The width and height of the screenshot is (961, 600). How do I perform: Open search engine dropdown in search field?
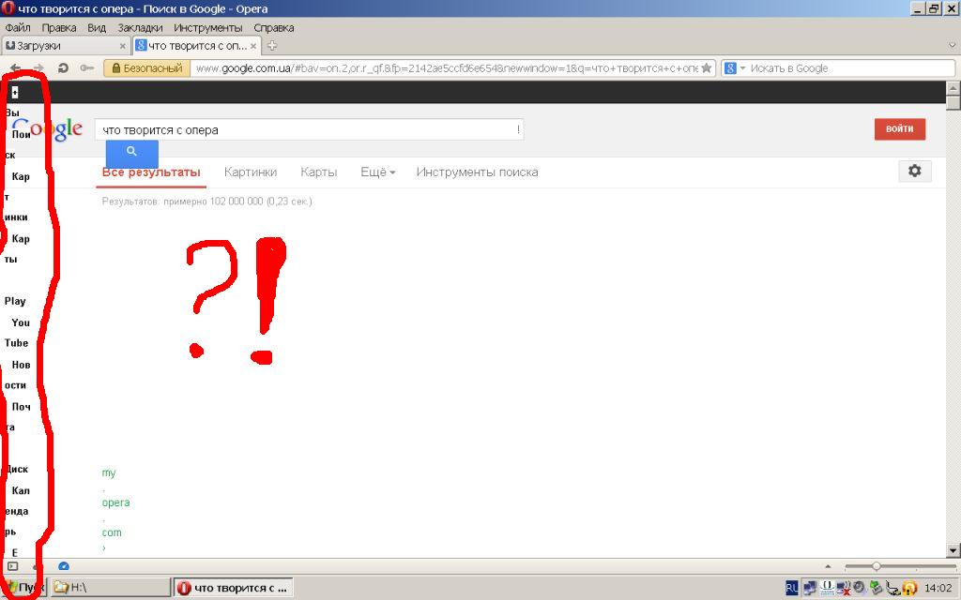[x=734, y=67]
